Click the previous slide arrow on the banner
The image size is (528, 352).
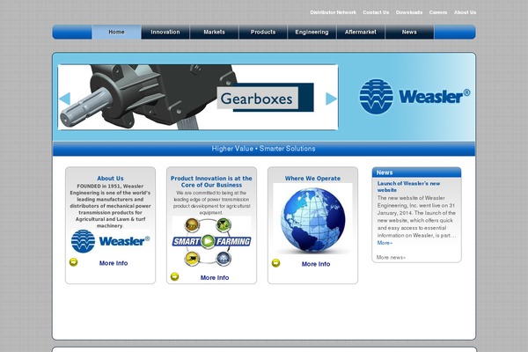click(64, 99)
